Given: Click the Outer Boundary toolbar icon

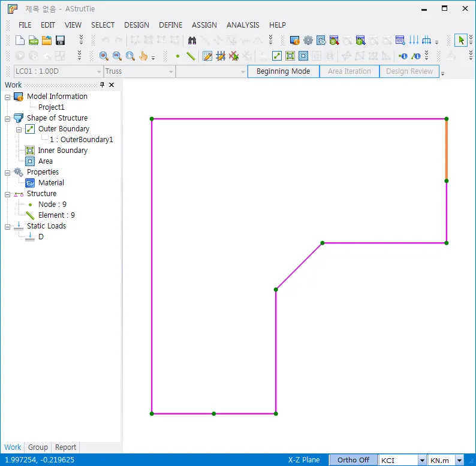Looking at the screenshot, I should tap(277, 56).
